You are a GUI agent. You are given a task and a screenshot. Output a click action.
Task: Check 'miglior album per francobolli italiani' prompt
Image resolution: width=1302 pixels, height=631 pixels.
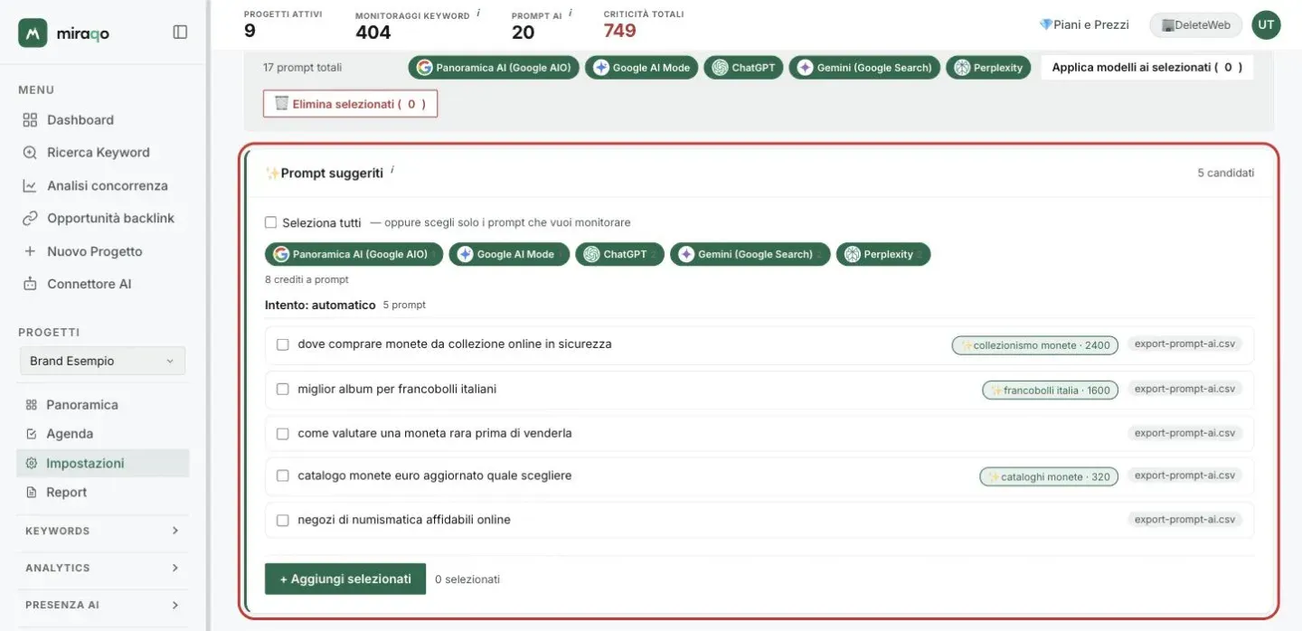pyautogui.click(x=283, y=390)
